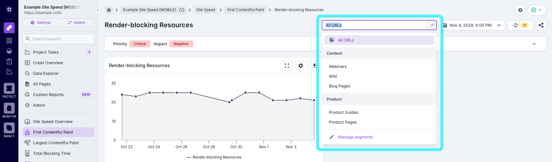Select the Blog Pages segment
Viewport: 552px width, 162px height.
pyautogui.click(x=379, y=86)
